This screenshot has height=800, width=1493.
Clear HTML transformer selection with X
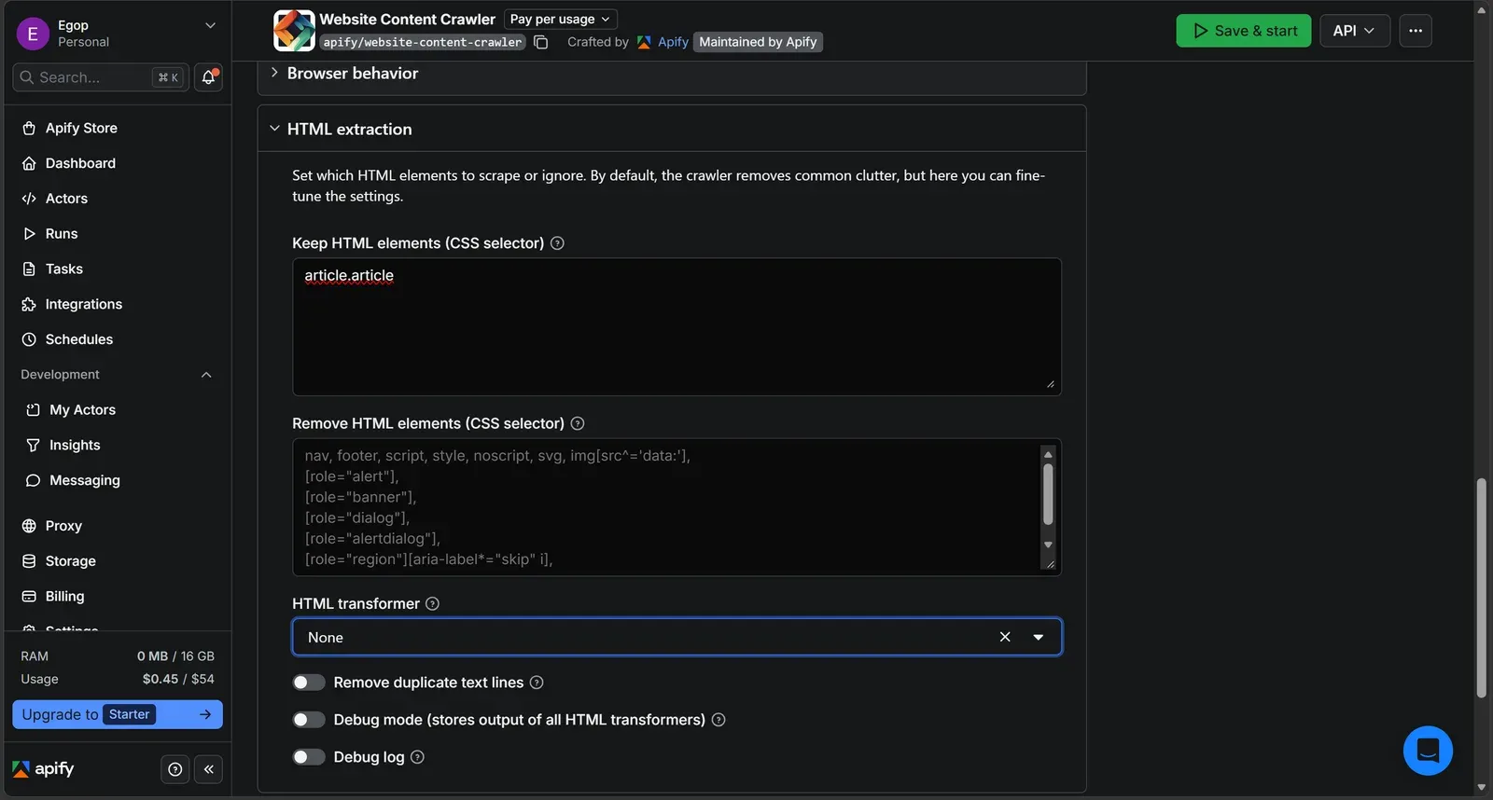pos(1005,637)
